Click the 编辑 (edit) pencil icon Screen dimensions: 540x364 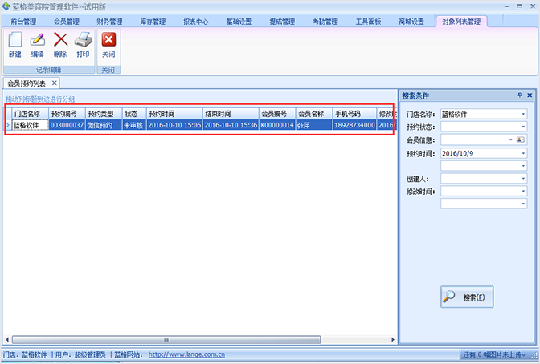pos(38,40)
